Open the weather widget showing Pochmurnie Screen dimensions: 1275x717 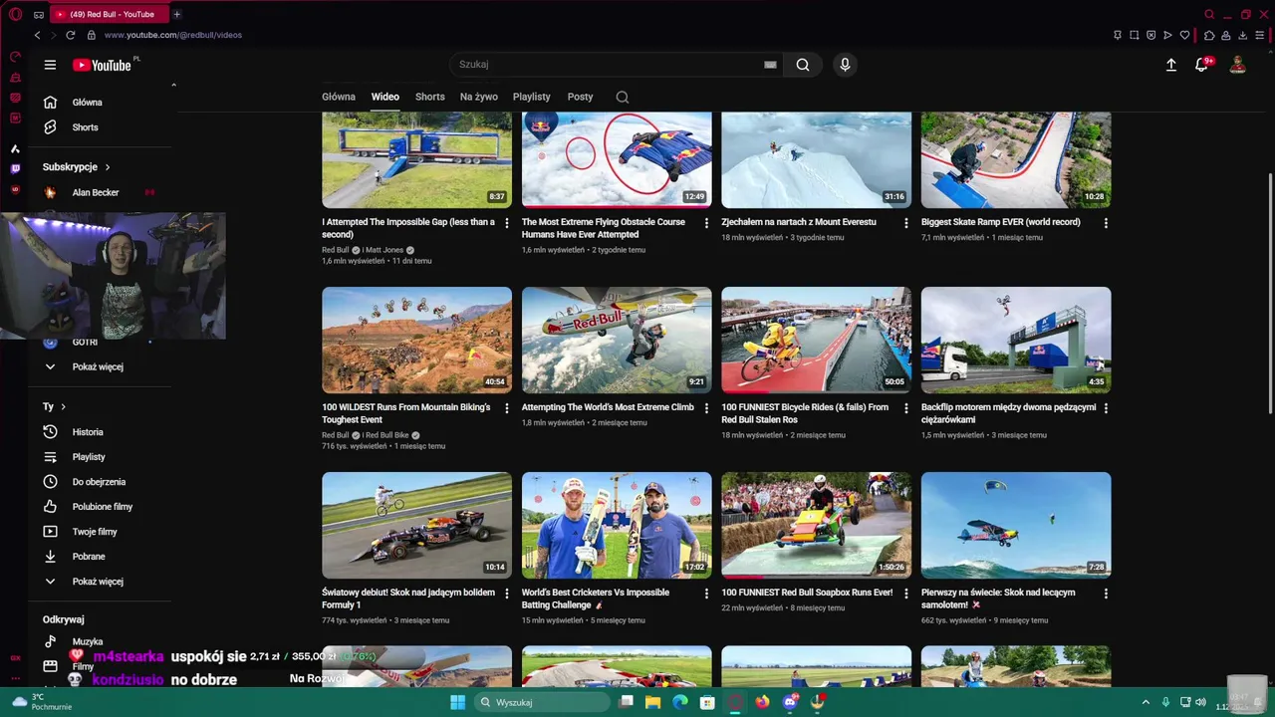coord(42,702)
